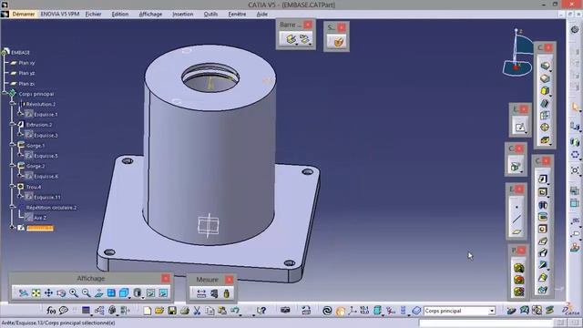Click the Zoom Out magnifier icon
583x328 pixels.
[x=87, y=293]
